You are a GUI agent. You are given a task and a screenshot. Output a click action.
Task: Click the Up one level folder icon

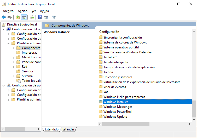[x=18, y=17]
